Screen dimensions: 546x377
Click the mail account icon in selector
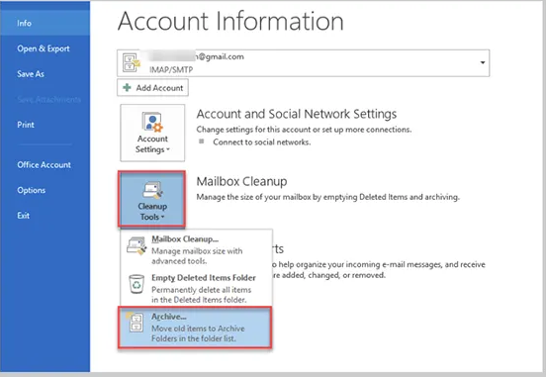click(x=131, y=63)
